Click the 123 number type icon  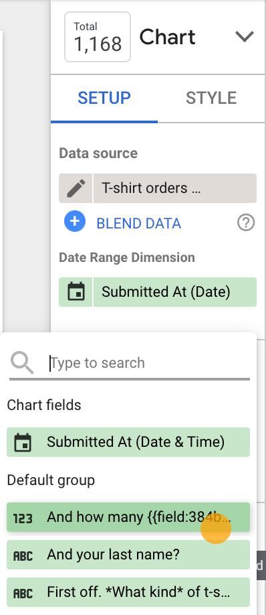(x=23, y=518)
